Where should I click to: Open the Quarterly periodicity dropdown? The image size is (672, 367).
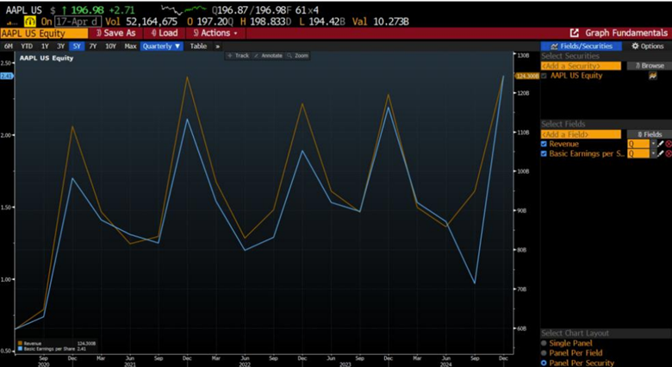pyautogui.click(x=162, y=47)
